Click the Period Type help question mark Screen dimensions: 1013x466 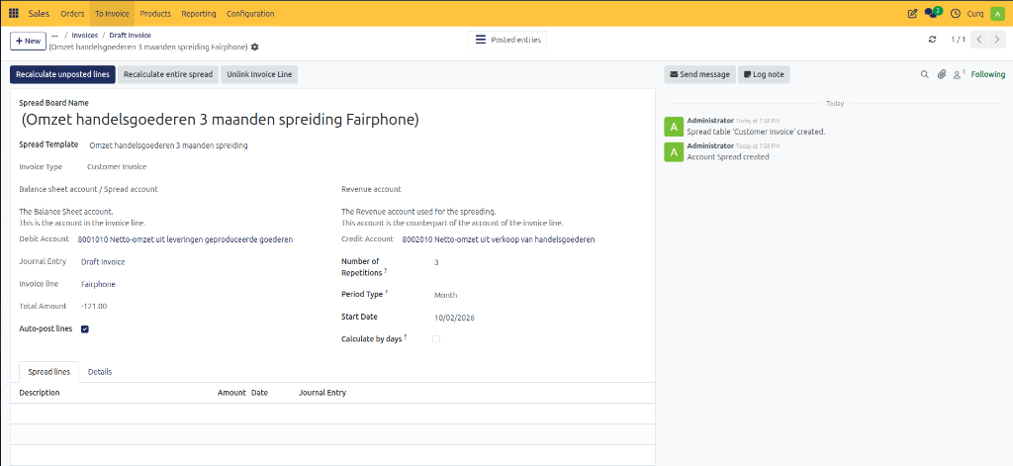387,292
